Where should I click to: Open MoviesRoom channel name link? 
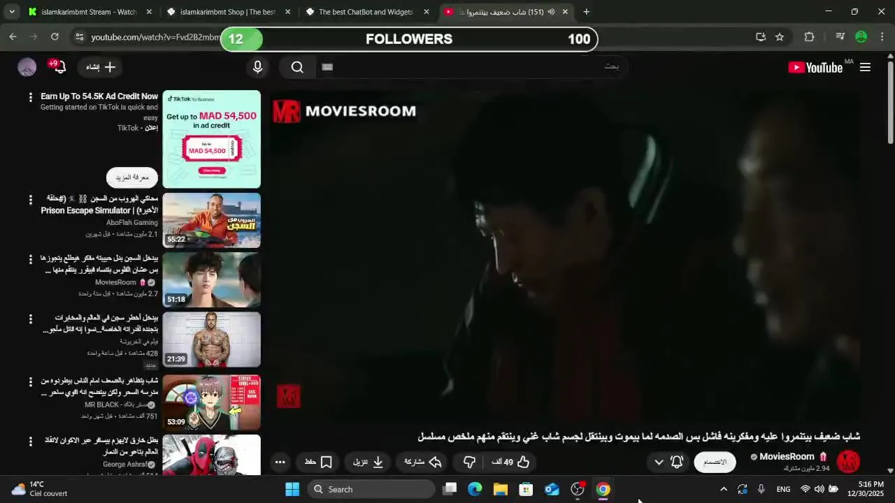pyautogui.click(x=787, y=457)
